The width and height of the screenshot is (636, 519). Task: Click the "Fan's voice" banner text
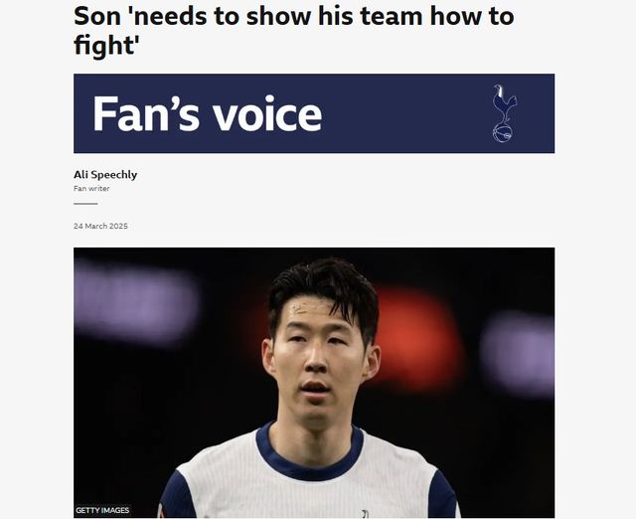click(208, 114)
